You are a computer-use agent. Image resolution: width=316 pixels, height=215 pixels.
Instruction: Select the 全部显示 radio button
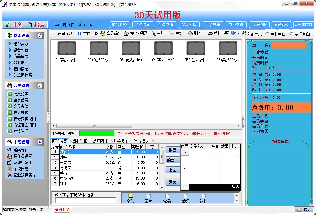244,34
